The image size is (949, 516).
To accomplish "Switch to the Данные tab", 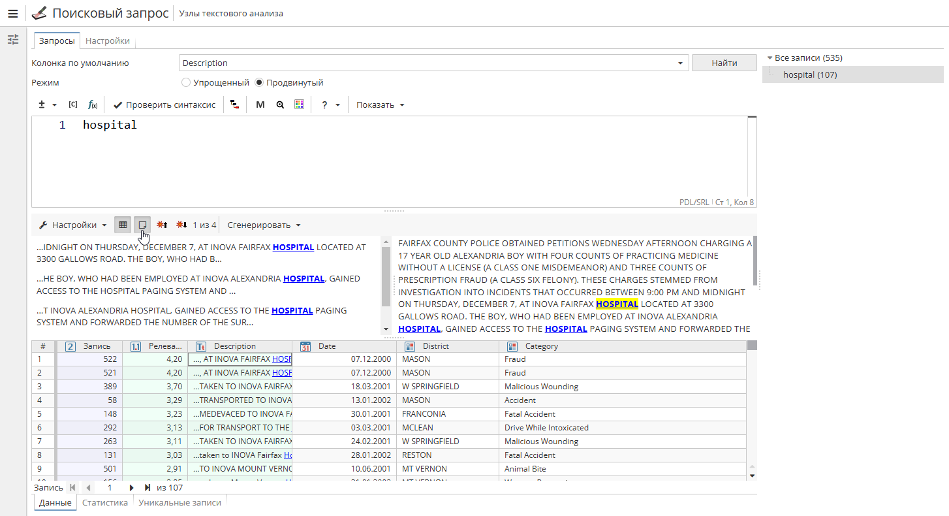I will tap(55, 502).
